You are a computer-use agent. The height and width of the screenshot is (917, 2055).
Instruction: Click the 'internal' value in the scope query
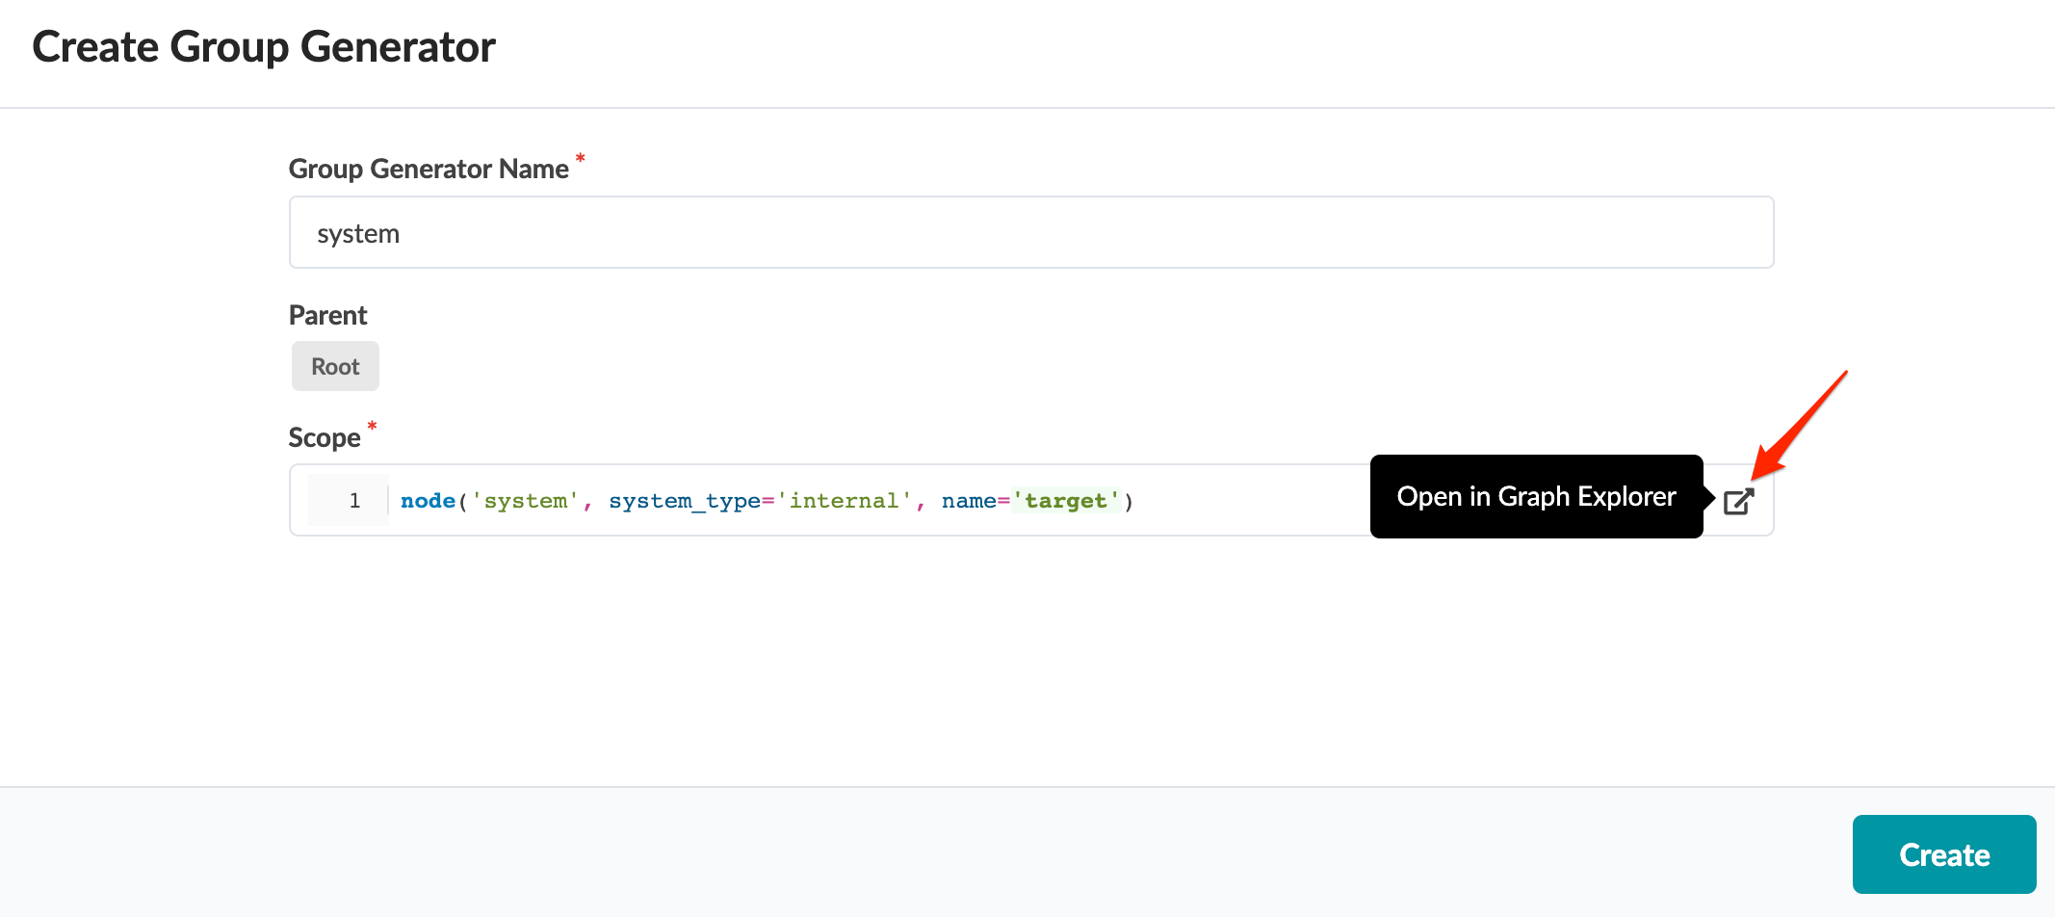click(x=845, y=501)
